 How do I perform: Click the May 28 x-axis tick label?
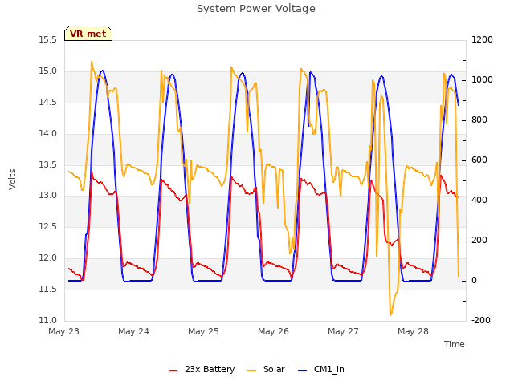click(413, 331)
